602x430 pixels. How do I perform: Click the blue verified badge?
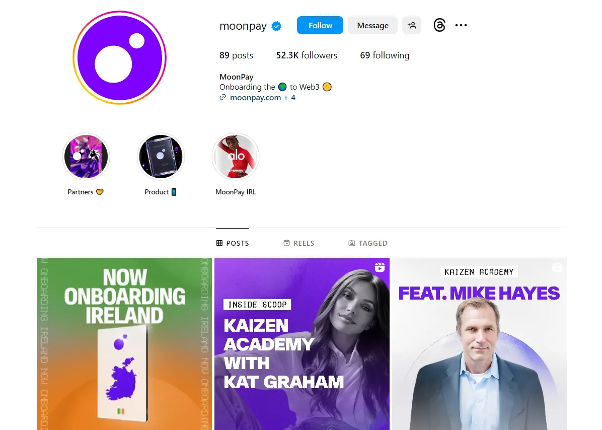[x=276, y=26]
